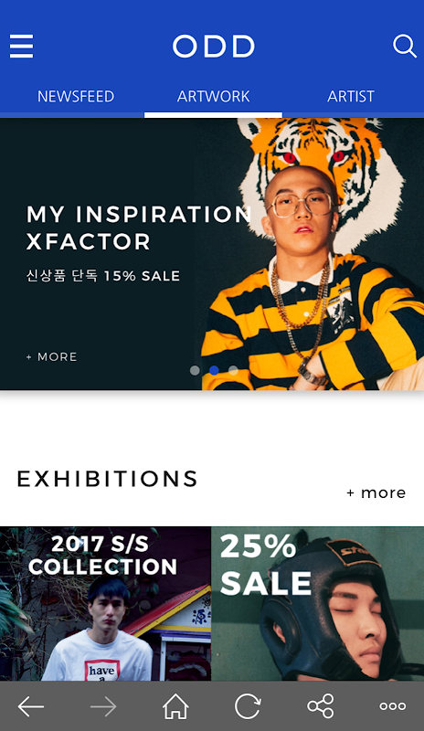The height and width of the screenshot is (731, 424).
Task: Tap the search magnifier icon
Action: click(x=405, y=47)
